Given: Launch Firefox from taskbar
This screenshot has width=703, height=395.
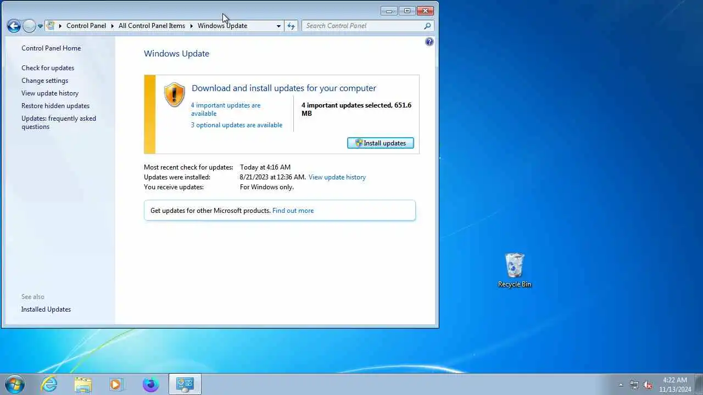Looking at the screenshot, I should (x=150, y=384).
